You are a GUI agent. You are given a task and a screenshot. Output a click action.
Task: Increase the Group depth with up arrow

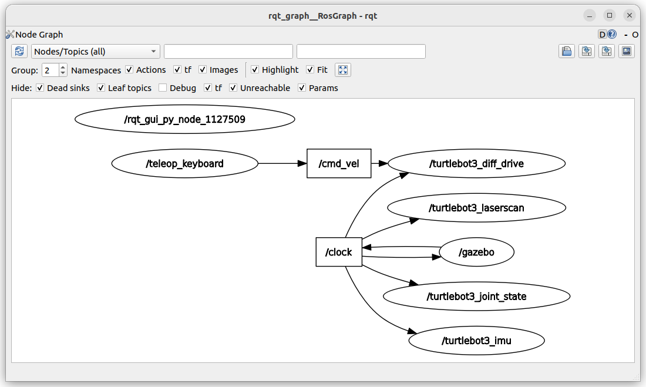click(x=63, y=67)
